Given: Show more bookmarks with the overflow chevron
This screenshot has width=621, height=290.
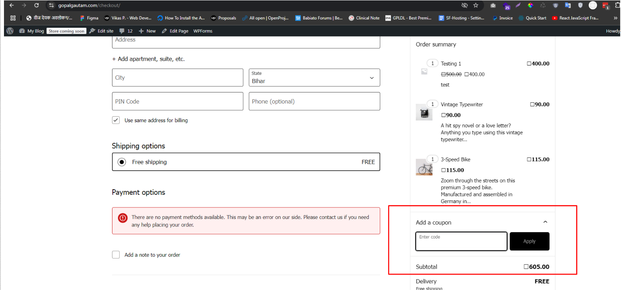Looking at the screenshot, I should [x=615, y=18].
